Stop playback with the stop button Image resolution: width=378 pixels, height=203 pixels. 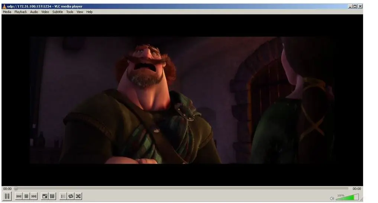click(26, 196)
